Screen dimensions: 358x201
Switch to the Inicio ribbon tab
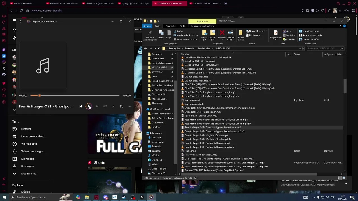[157, 26]
